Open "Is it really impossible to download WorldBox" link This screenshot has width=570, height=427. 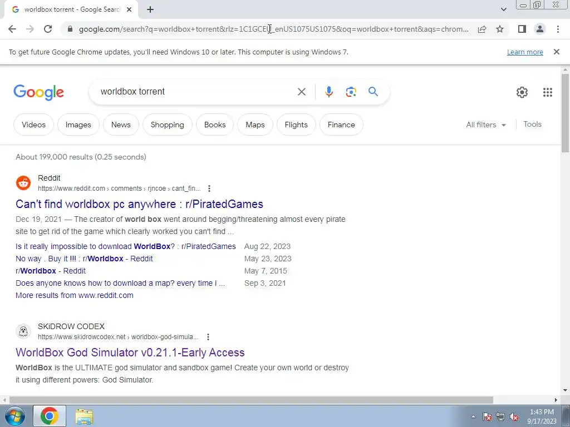point(125,246)
